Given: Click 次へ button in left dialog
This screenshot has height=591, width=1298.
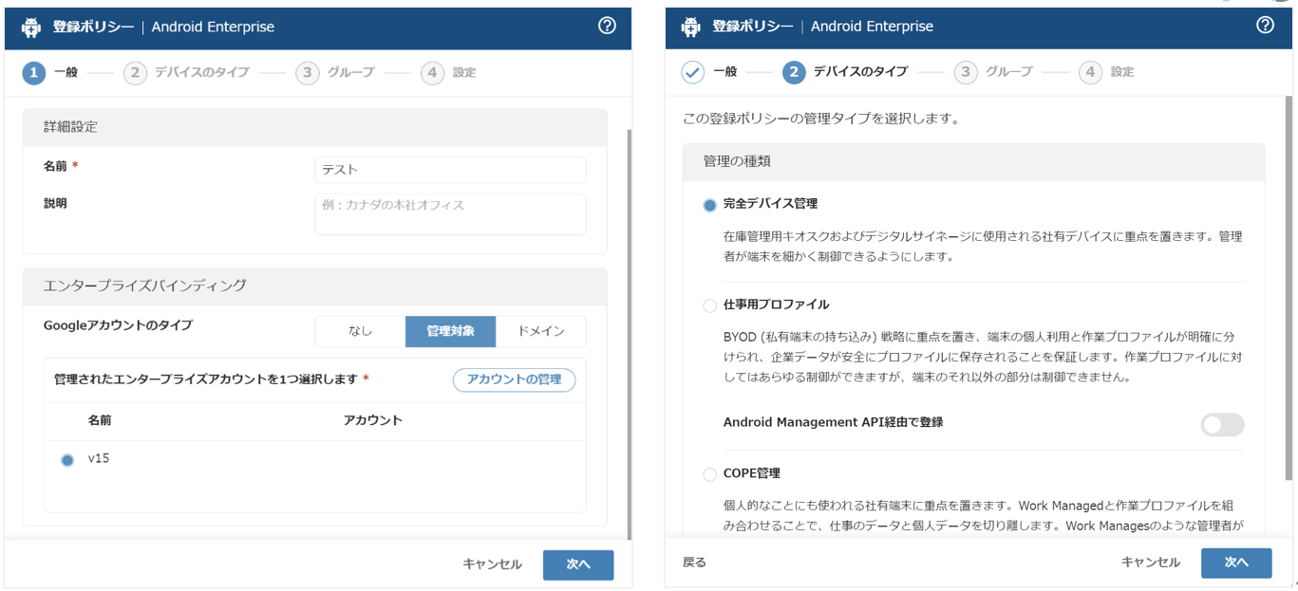Looking at the screenshot, I should click(x=578, y=564).
